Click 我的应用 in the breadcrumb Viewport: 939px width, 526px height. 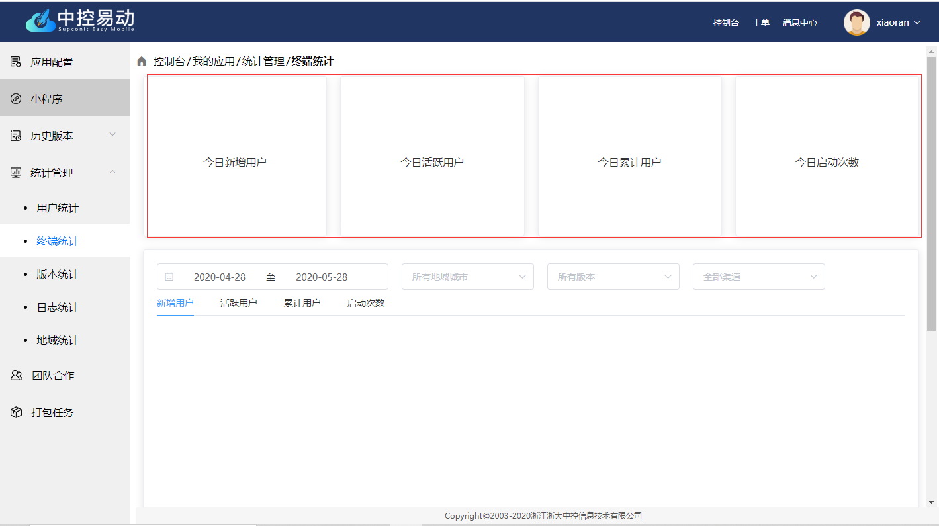[214, 61]
